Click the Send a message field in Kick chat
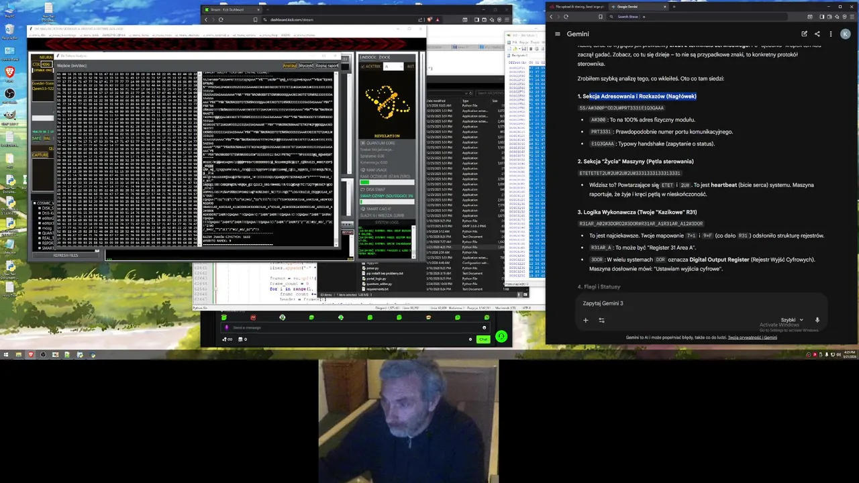 pyautogui.click(x=356, y=327)
